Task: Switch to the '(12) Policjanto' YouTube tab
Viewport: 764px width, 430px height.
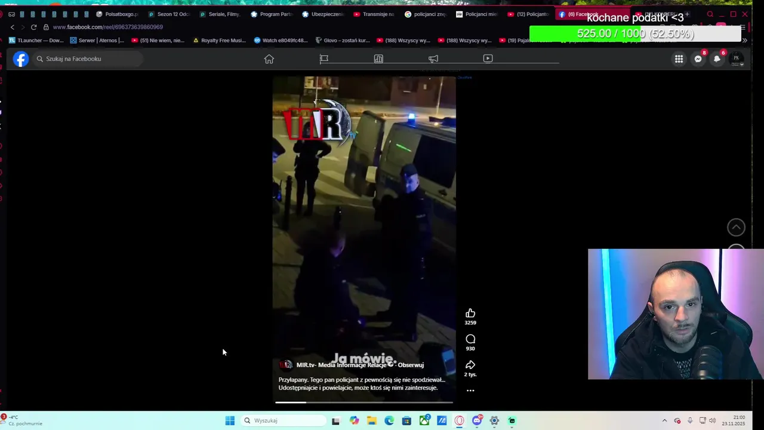Action: click(x=528, y=14)
